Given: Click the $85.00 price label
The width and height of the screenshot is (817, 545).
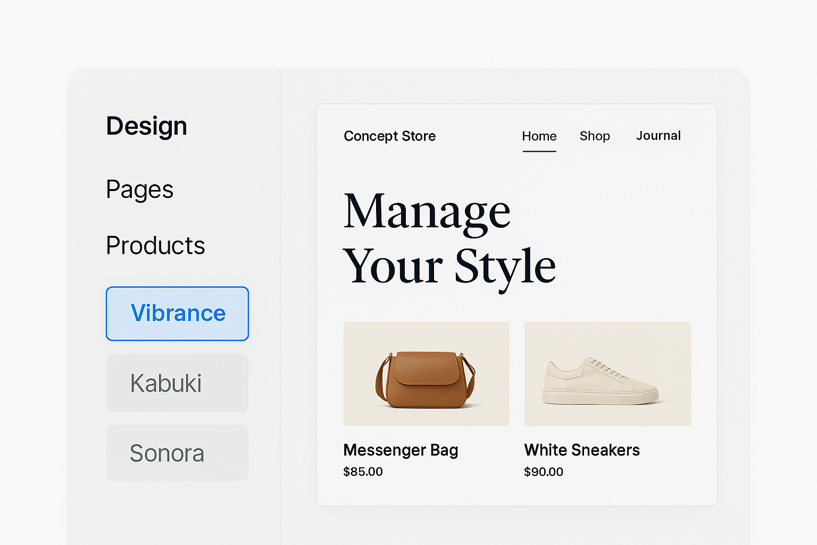Looking at the screenshot, I should [x=363, y=472].
